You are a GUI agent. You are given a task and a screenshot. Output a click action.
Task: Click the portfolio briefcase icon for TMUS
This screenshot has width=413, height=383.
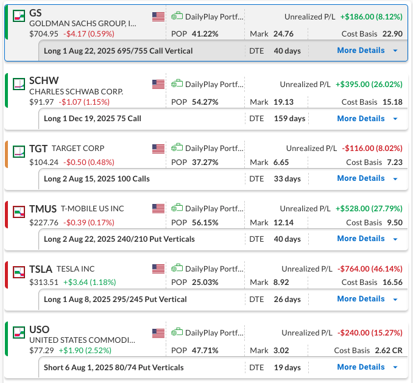coord(177,208)
